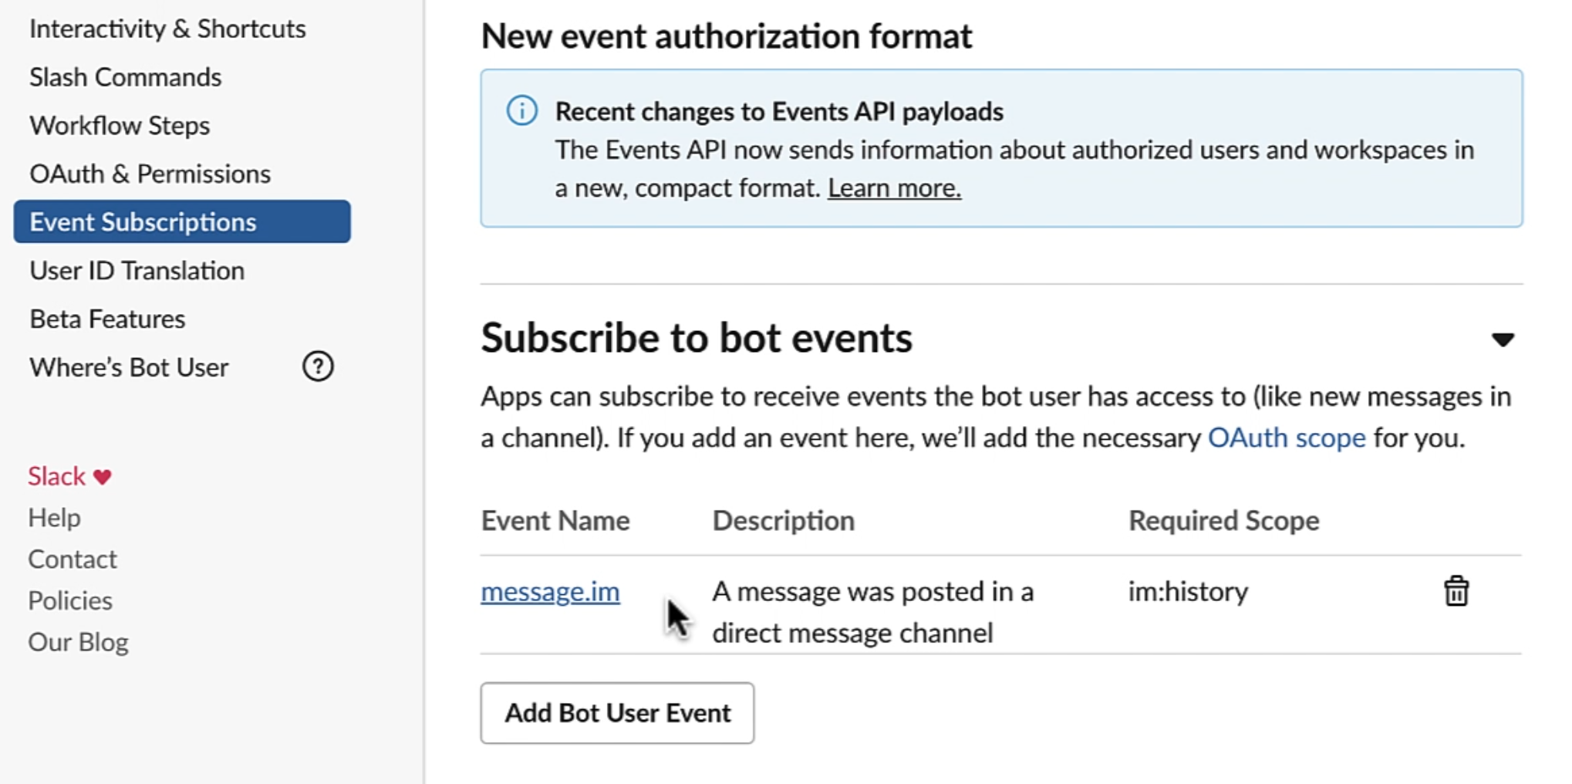Viewport: 1572px width, 784px height.
Task: Open the Contact link
Action: click(x=73, y=559)
